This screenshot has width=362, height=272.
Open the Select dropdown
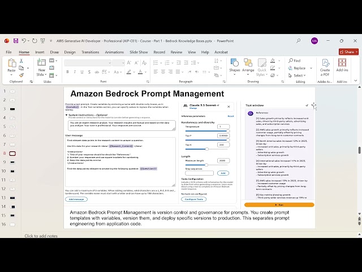click(297, 75)
